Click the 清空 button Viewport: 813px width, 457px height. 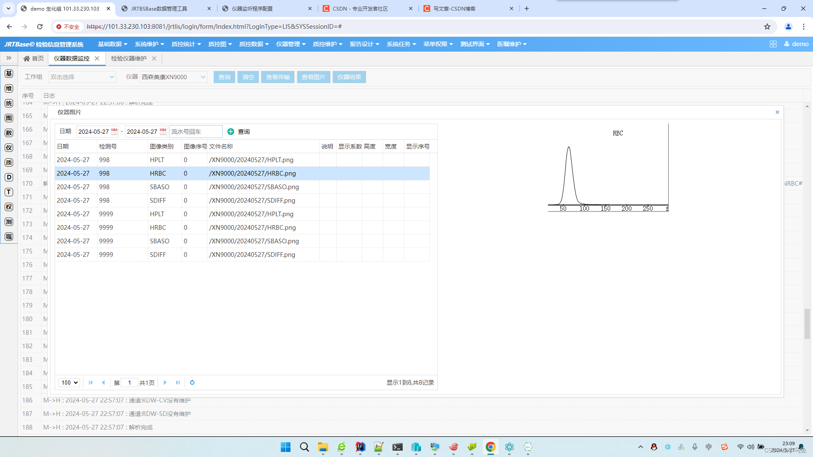248,77
